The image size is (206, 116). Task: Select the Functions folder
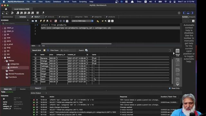(x=13, y=77)
